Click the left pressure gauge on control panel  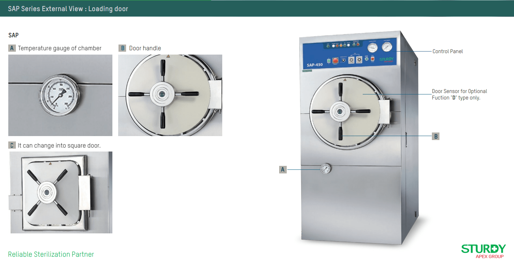click(372, 47)
